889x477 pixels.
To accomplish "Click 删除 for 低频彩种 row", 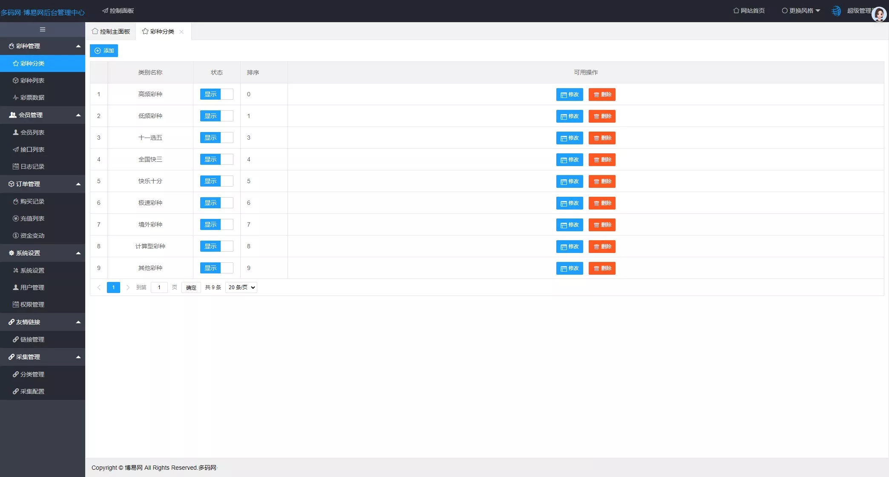I will point(602,116).
